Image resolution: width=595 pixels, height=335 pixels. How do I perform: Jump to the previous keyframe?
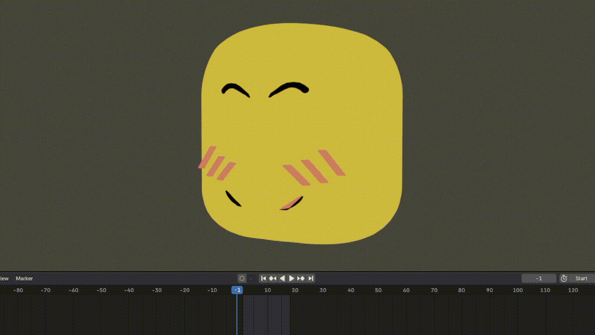pyautogui.click(x=273, y=278)
